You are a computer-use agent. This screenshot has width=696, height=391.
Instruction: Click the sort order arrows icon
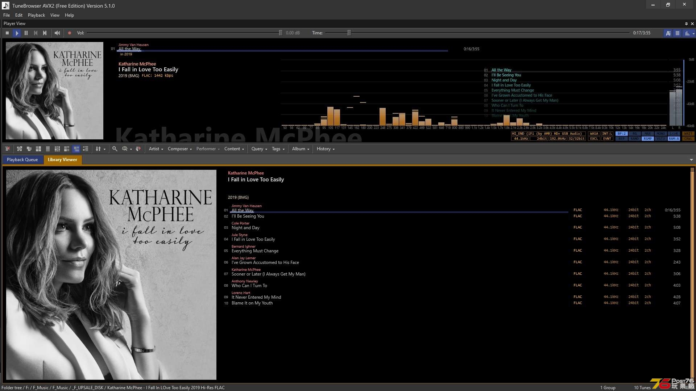coord(98,149)
